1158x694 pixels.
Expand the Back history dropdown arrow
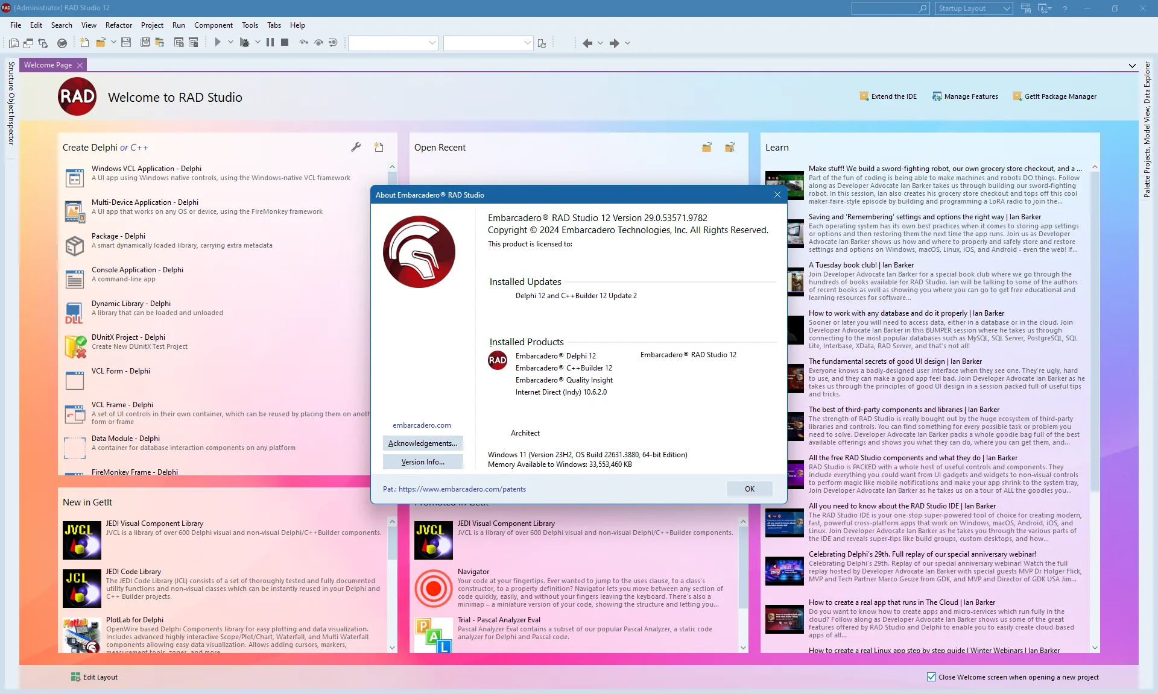pos(600,43)
